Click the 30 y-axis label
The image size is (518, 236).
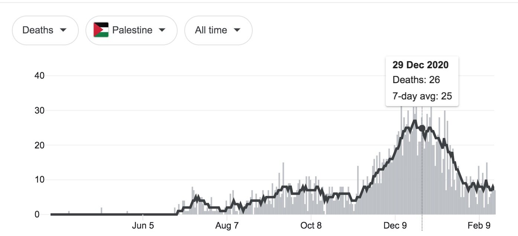[39, 111]
